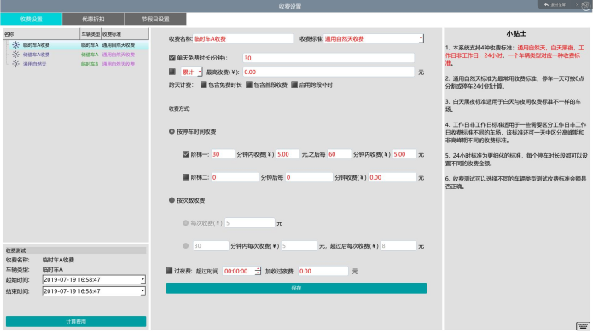
Task: Click the 保存 save button
Action: click(x=296, y=288)
